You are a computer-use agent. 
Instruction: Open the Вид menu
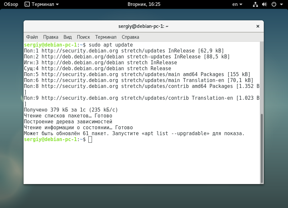pyautogui.click(x=68, y=37)
